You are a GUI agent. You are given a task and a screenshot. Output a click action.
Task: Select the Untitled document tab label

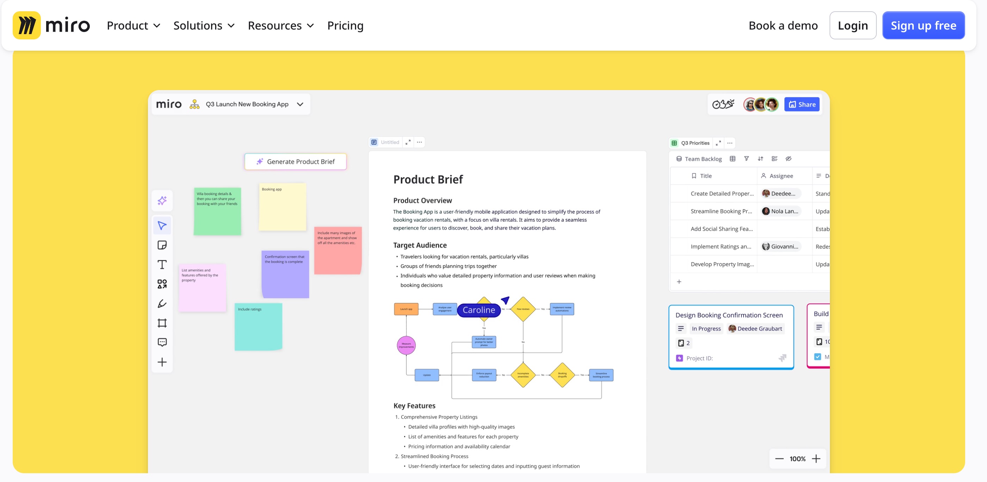click(390, 142)
